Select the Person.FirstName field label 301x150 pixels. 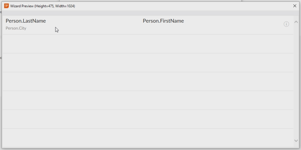[x=163, y=21]
